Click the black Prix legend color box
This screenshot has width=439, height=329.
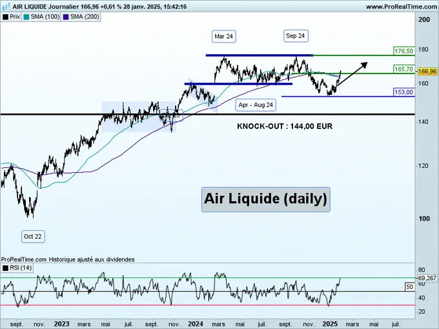(x=5, y=17)
